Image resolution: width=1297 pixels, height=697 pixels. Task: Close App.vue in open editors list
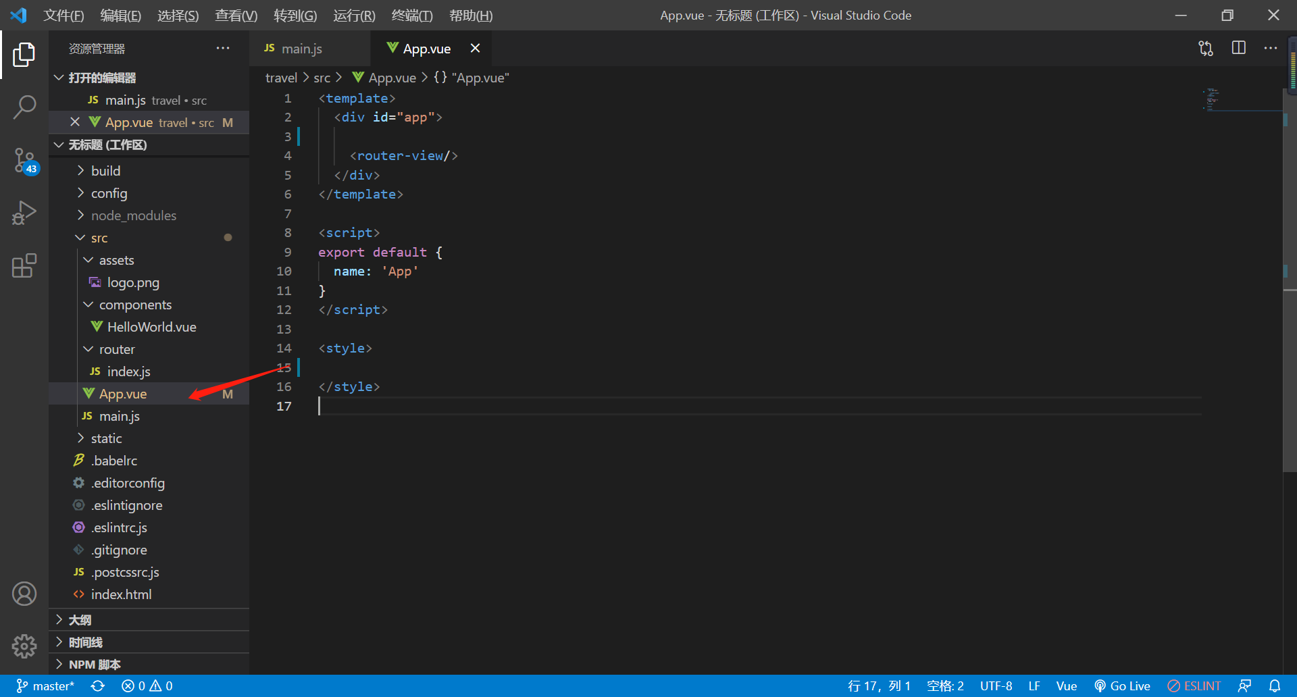75,122
